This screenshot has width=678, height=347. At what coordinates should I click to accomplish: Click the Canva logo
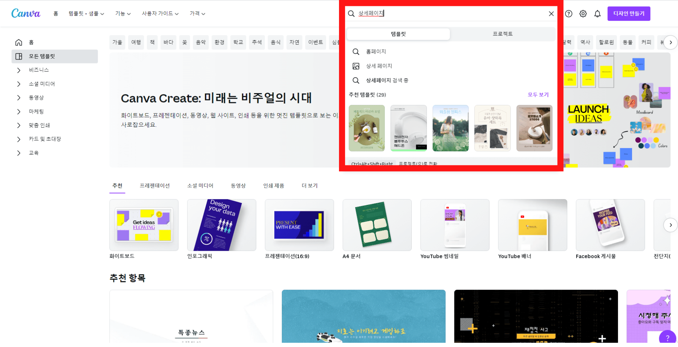[x=26, y=13]
